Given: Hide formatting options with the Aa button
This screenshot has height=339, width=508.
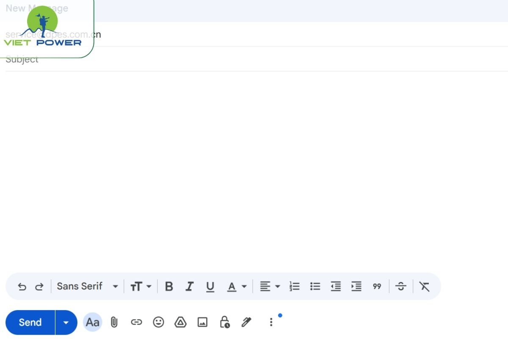Looking at the screenshot, I should point(92,322).
